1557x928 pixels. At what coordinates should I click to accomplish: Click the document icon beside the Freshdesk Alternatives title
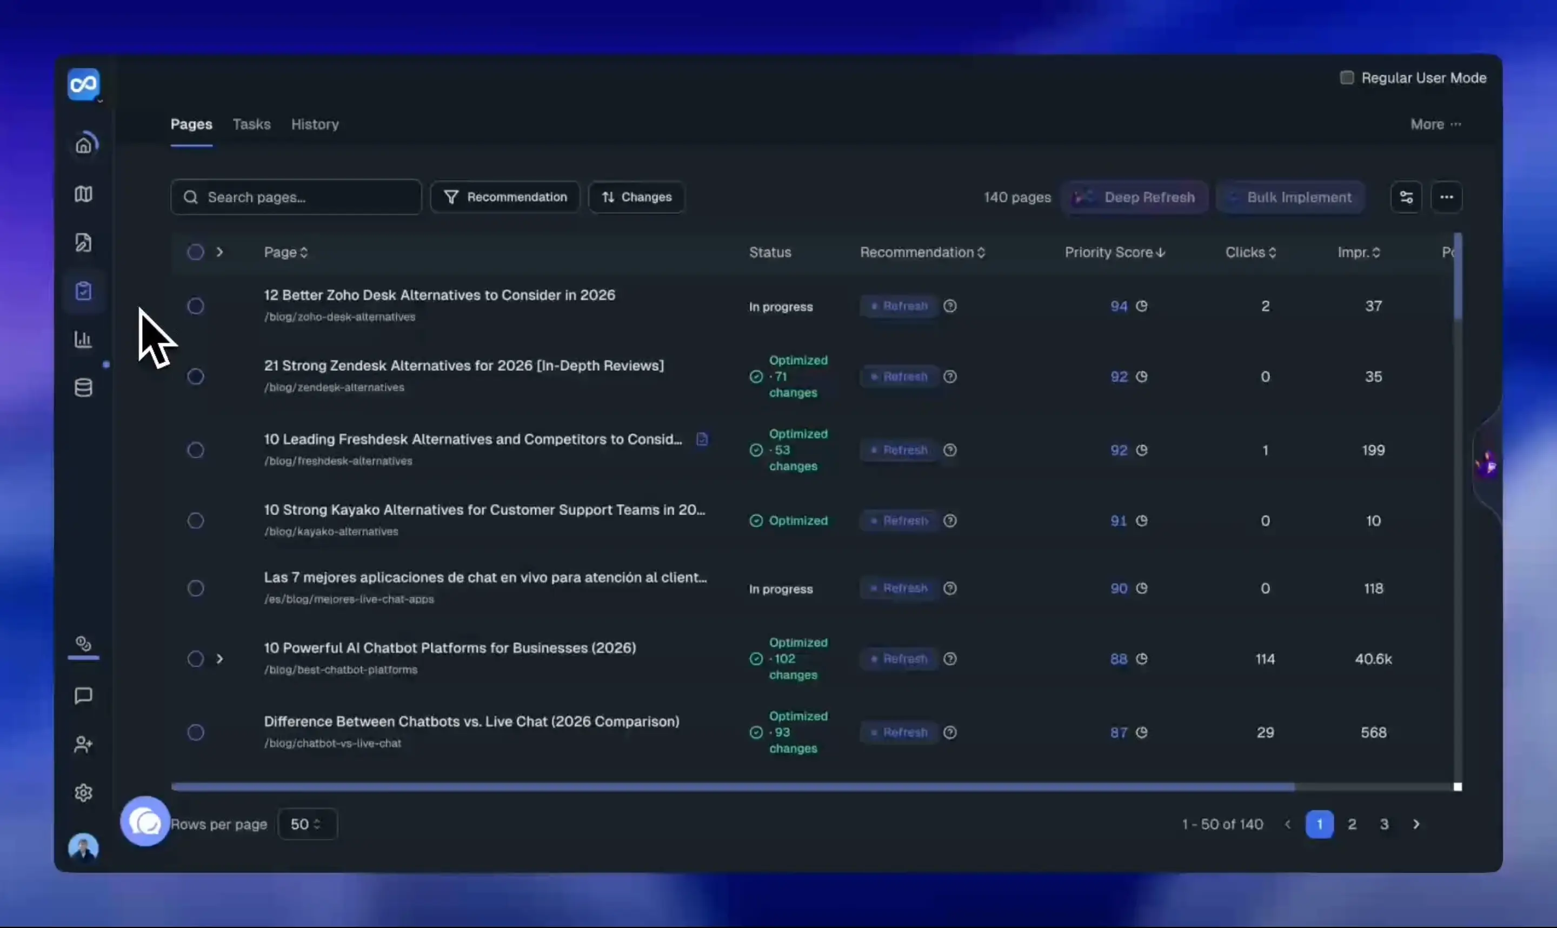[702, 439]
